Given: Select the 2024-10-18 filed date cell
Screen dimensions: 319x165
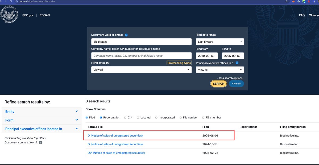Looking at the screenshot, I should tap(210, 144).
